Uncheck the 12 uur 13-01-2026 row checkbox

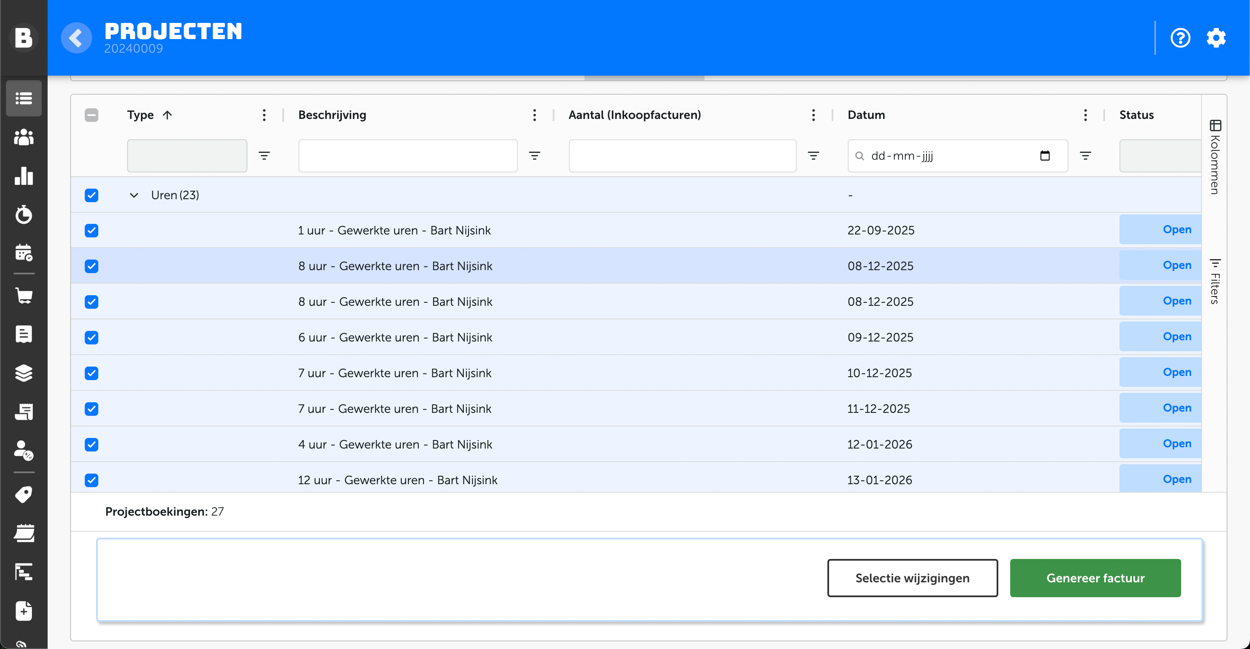pyautogui.click(x=91, y=480)
